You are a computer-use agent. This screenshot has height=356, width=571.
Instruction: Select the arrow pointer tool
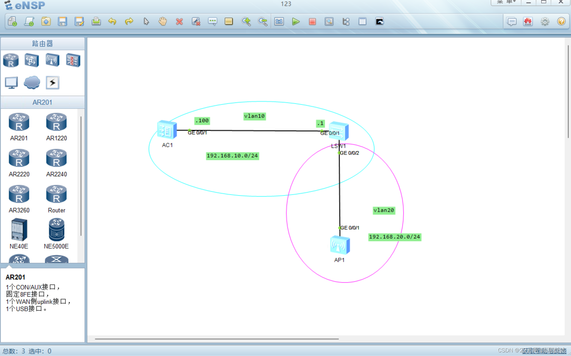(146, 22)
